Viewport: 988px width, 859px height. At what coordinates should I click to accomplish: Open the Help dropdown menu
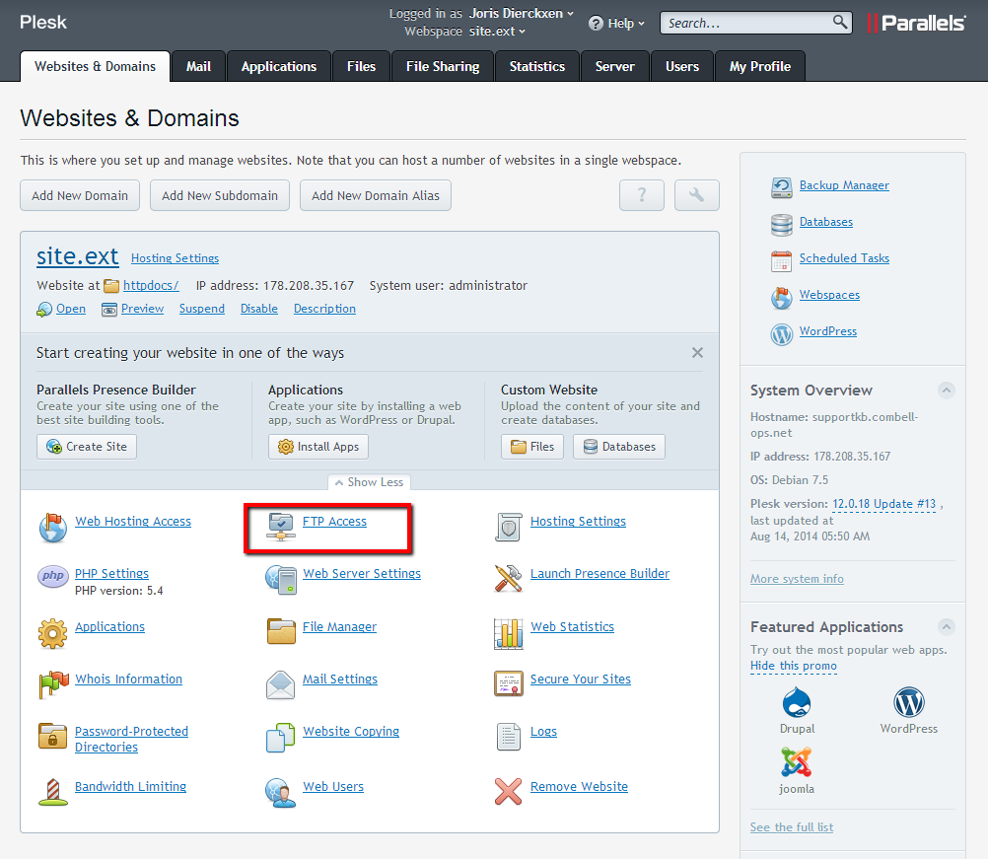coord(617,23)
